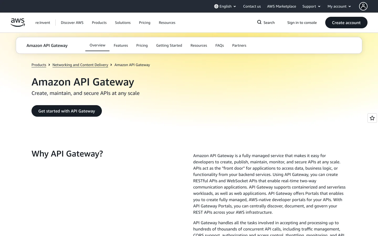Expand the English language dropdown
Image resolution: width=378 pixels, height=236 pixels.
point(225,6)
